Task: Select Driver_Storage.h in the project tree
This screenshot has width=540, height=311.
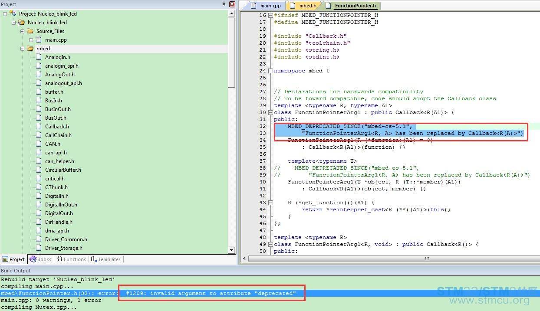Action: click(x=64, y=248)
